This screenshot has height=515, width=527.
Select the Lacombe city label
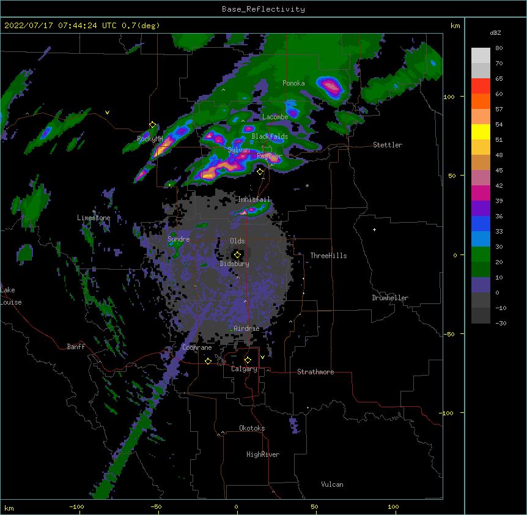coord(275,117)
